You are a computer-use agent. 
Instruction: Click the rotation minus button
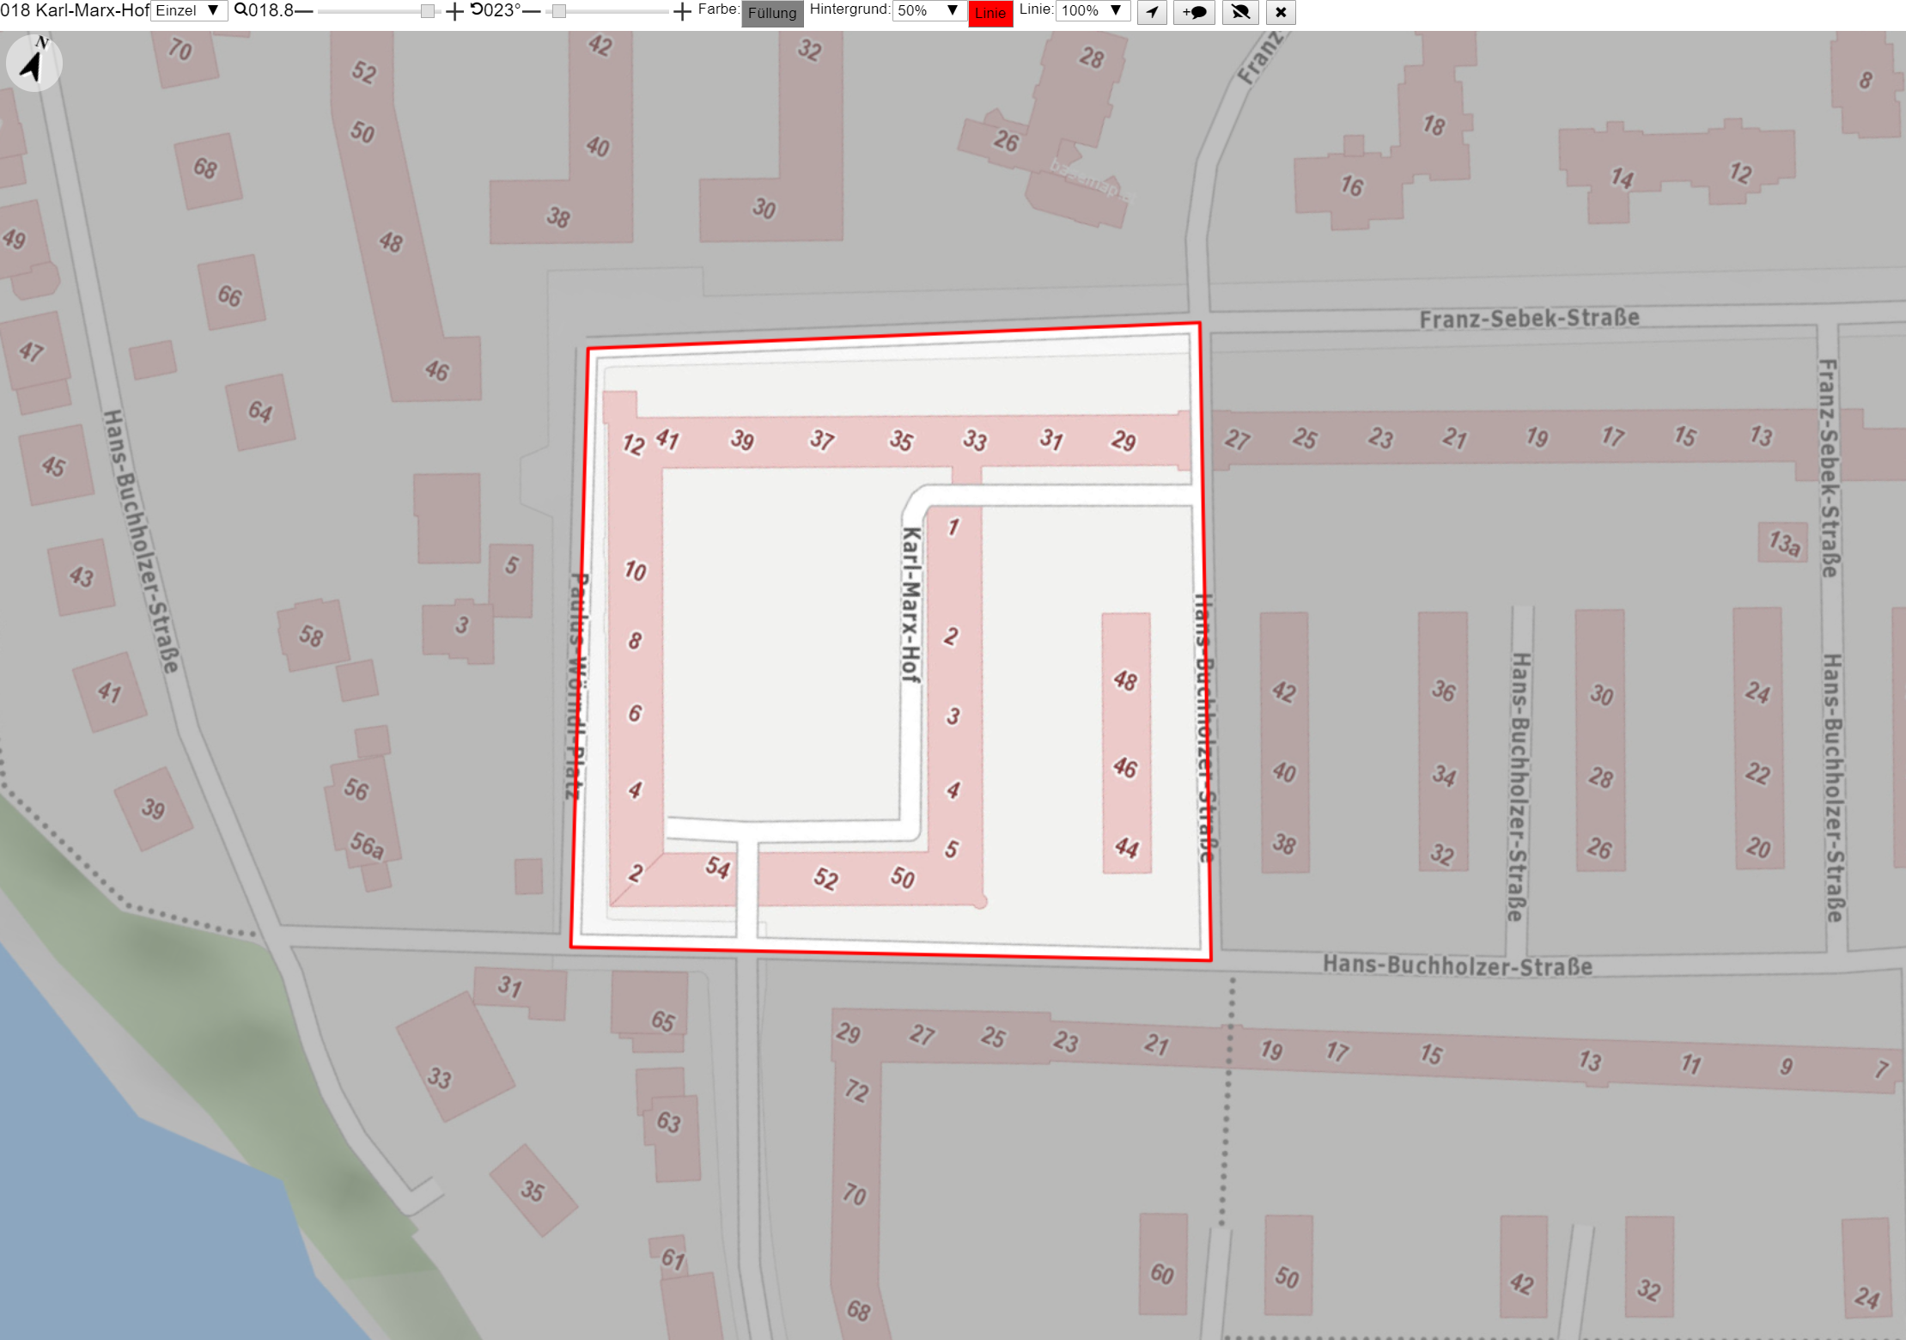[x=532, y=11]
